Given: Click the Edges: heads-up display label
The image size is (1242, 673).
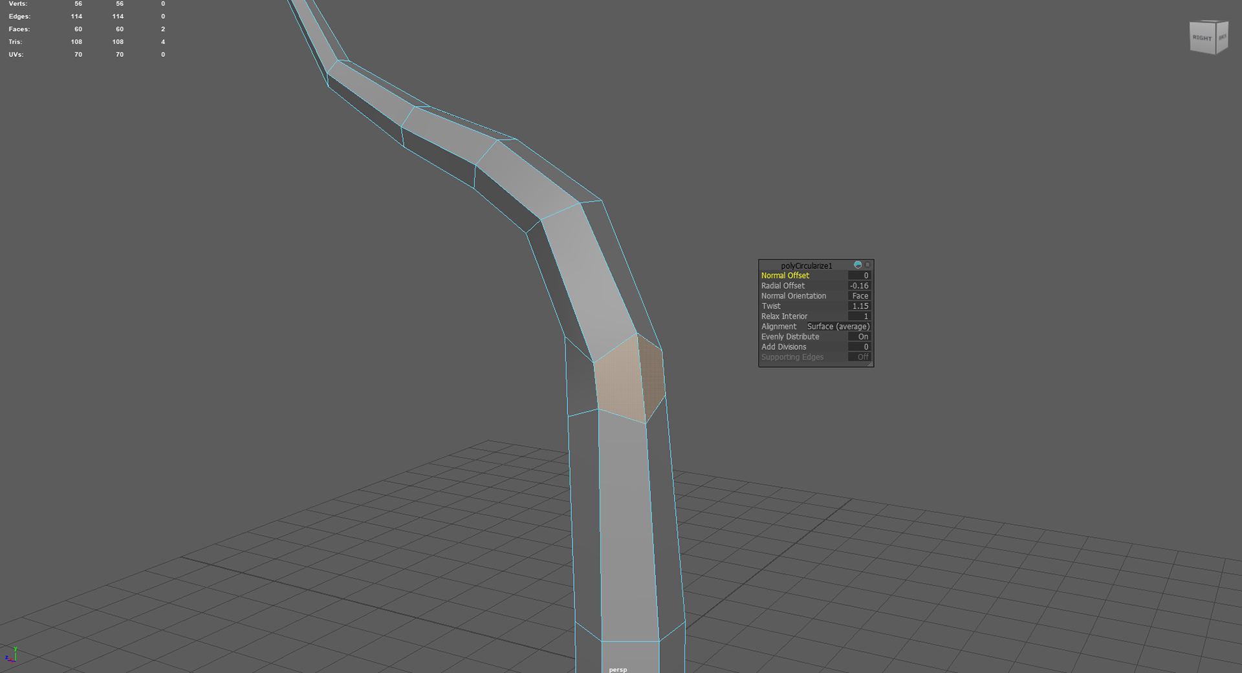Looking at the screenshot, I should (19, 16).
